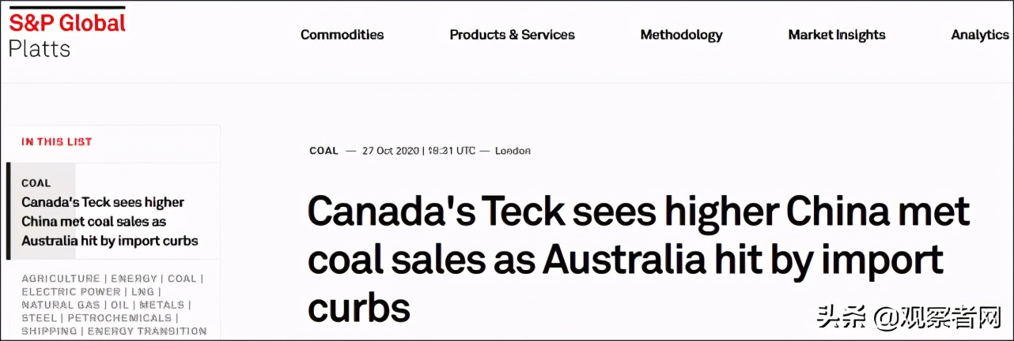Open the ENERGY TRANSITION topic link
The width and height of the screenshot is (1014, 341).
click(x=147, y=332)
